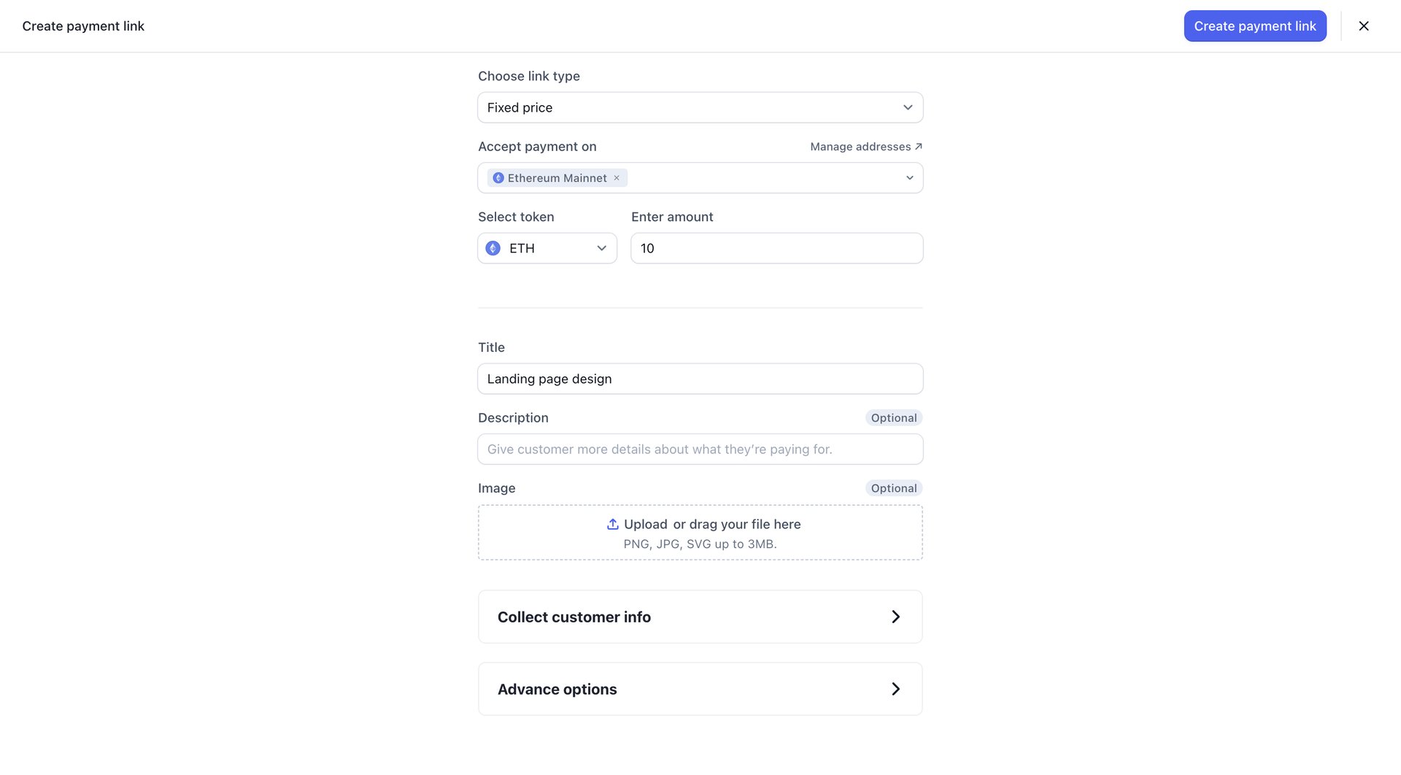Viewport: 1401px width, 775px height.
Task: Click the ETH token icon in token selector
Action: [493, 248]
